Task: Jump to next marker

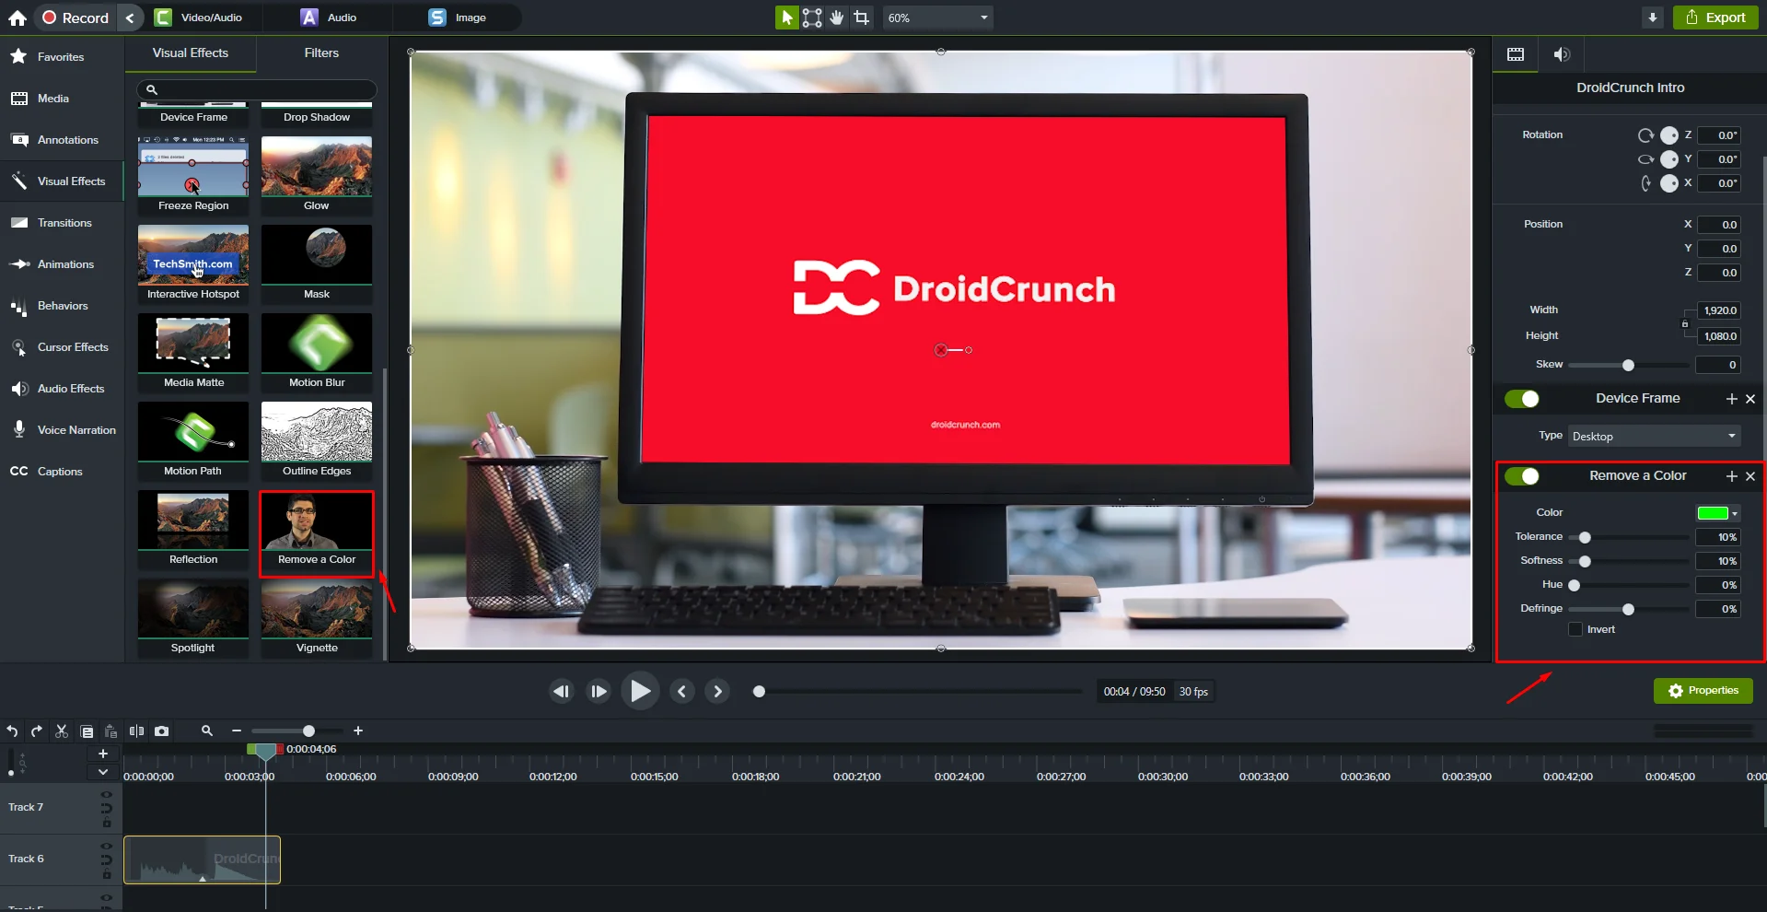Action: (x=718, y=692)
